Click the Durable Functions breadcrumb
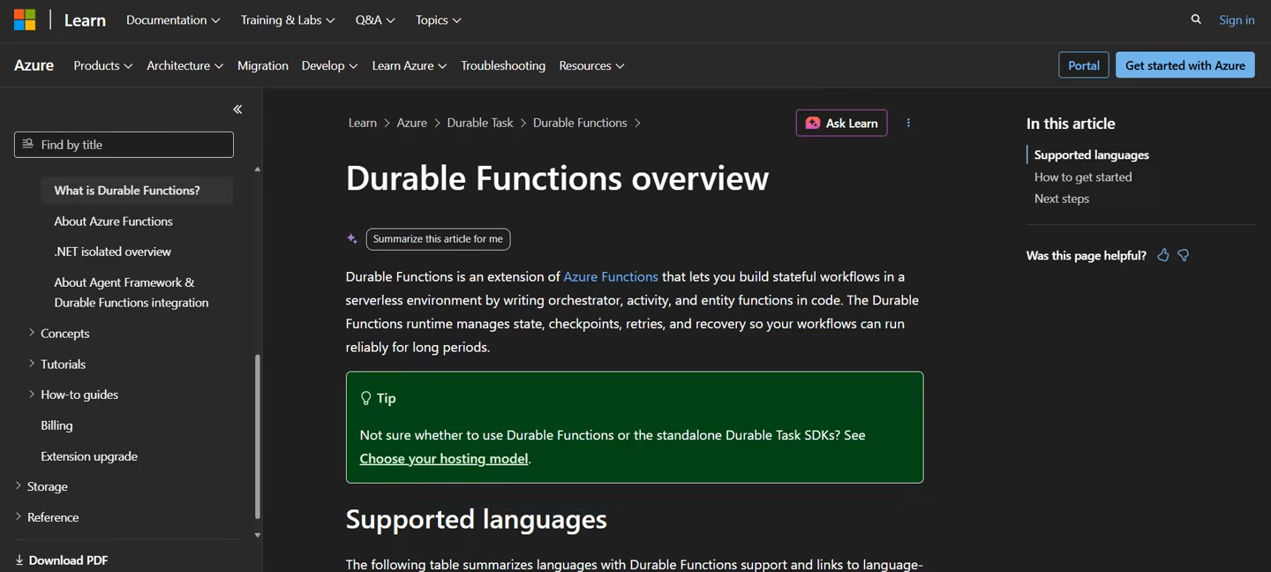 coord(580,123)
